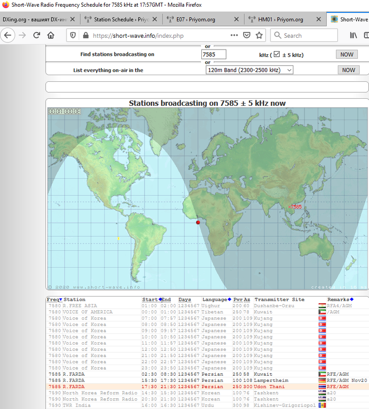This screenshot has width=369, height=409.
Task: Open the Library icon in the toolbar
Action: pos(353,35)
